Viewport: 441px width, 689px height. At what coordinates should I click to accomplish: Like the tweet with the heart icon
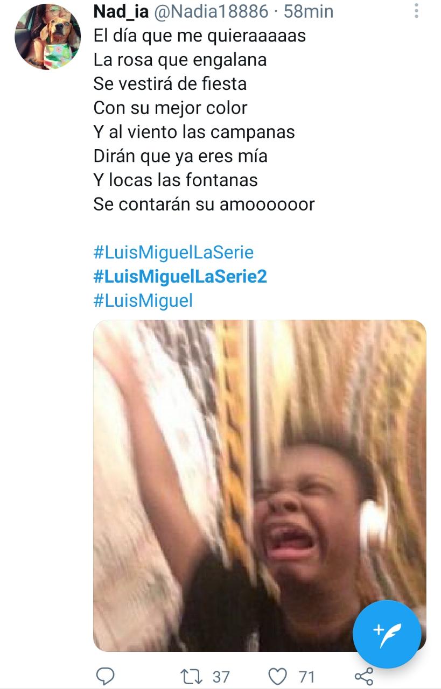[x=278, y=676]
